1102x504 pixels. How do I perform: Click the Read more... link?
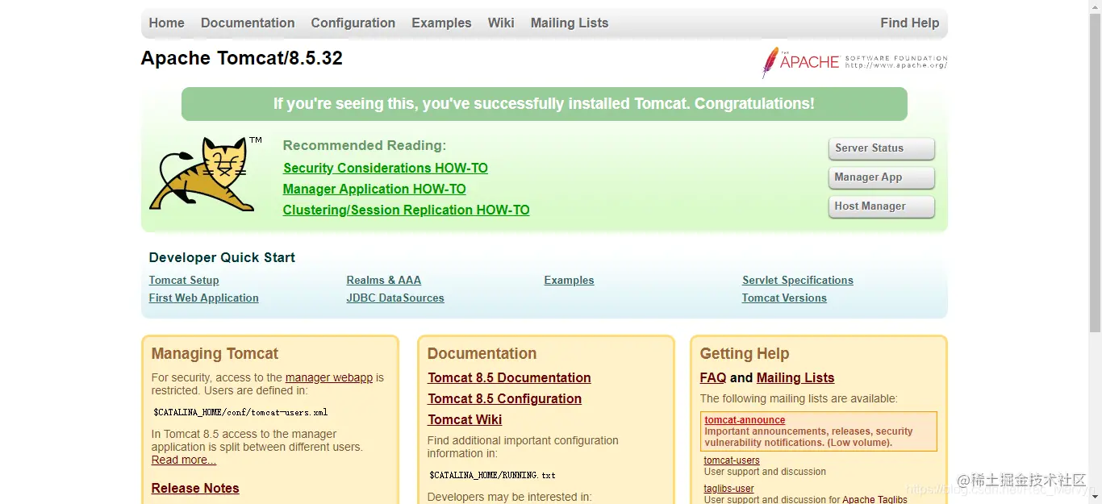tap(184, 460)
